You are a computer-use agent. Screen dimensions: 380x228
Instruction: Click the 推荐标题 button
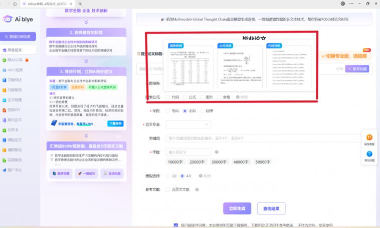point(357,69)
